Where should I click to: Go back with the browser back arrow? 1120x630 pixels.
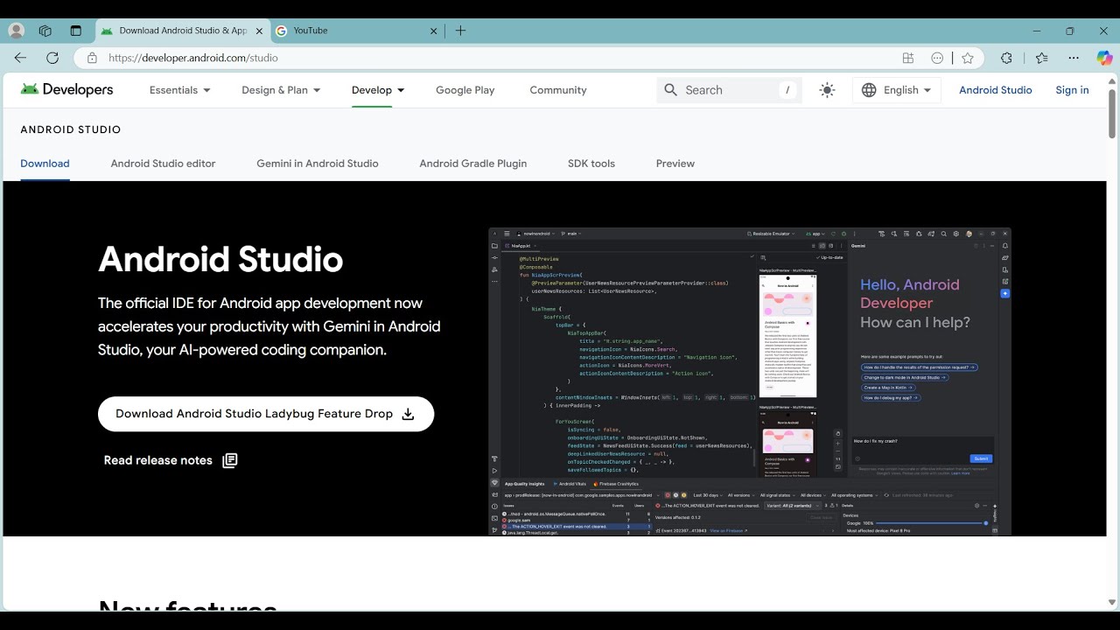pos(20,58)
